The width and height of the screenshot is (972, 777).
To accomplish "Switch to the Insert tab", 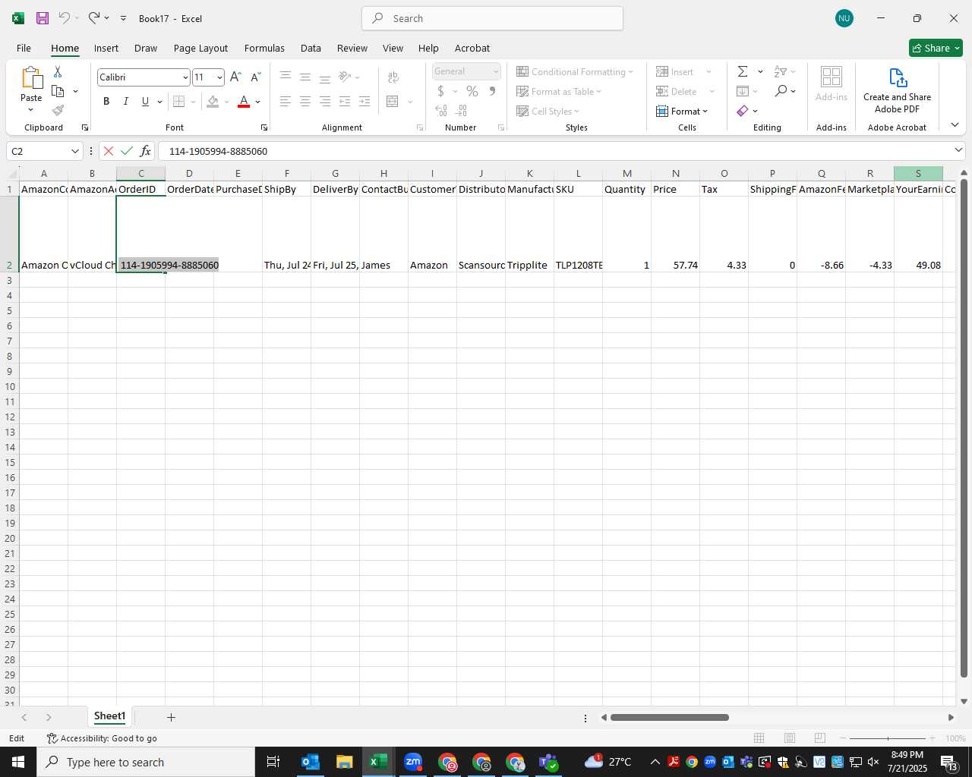I will [x=106, y=48].
